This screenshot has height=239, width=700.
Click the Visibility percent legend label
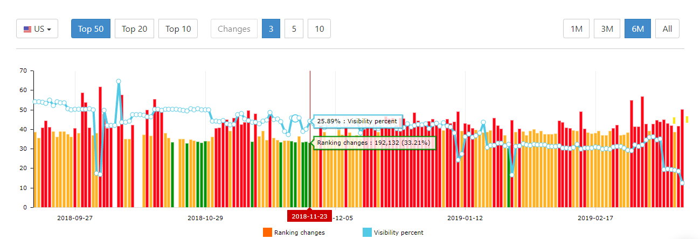tap(399, 233)
